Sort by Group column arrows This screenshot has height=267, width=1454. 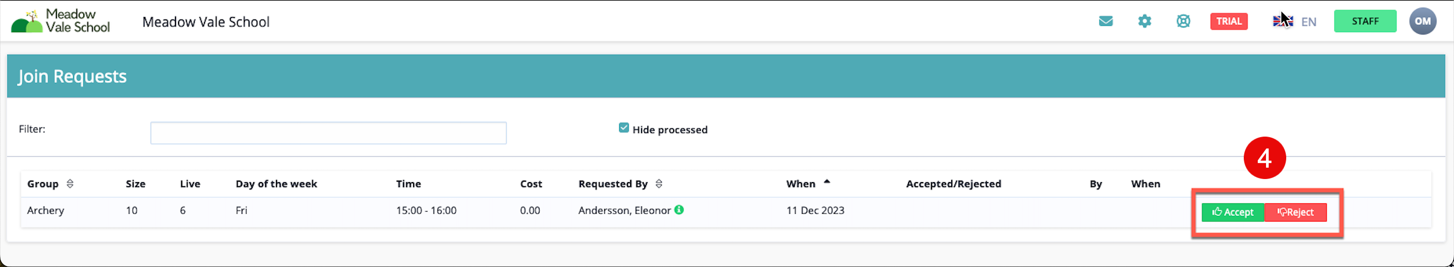[70, 184]
